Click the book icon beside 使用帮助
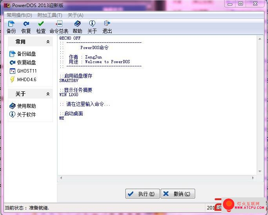 point(12,106)
